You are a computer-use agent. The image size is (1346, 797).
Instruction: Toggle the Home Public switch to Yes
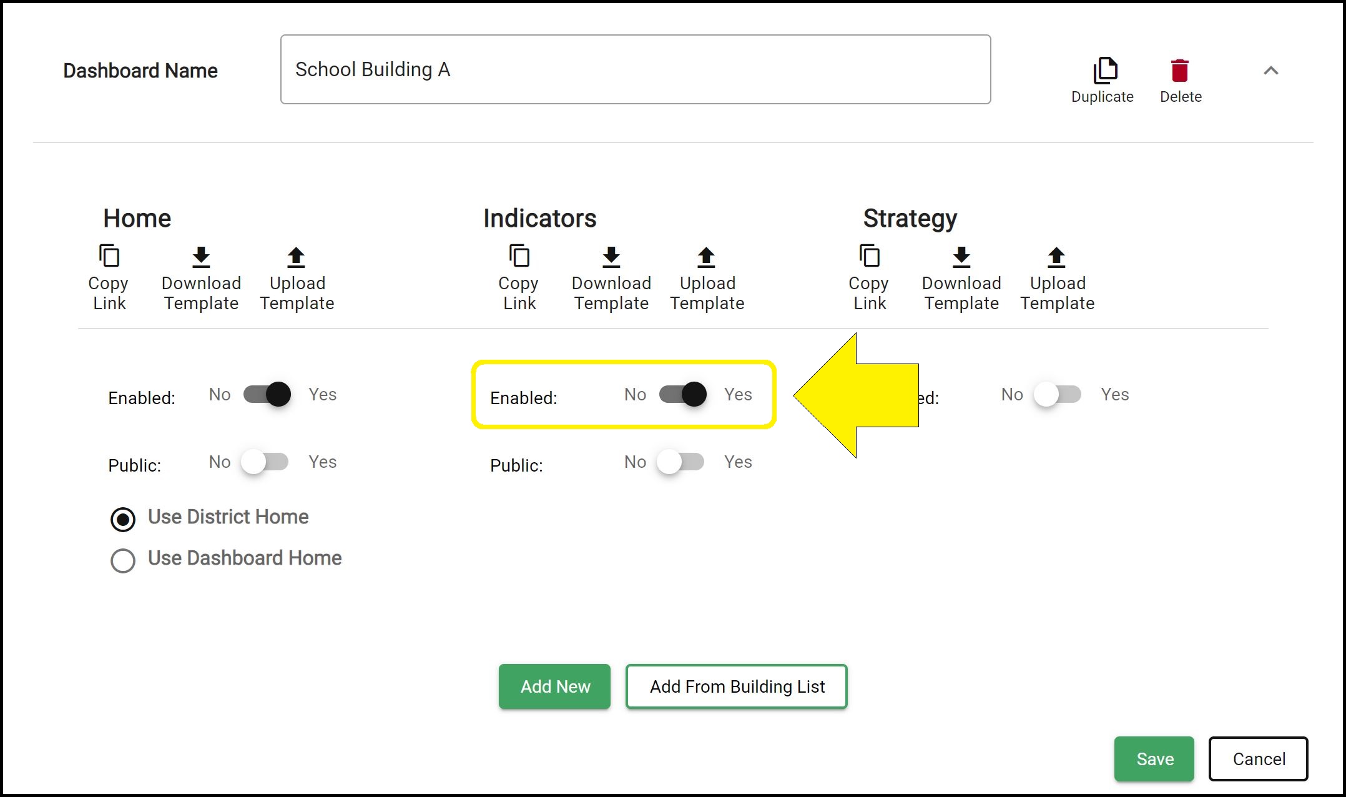point(265,462)
